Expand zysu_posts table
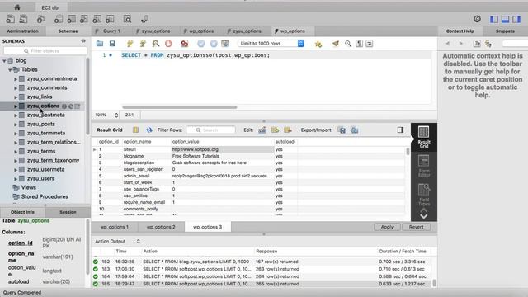 point(16,125)
